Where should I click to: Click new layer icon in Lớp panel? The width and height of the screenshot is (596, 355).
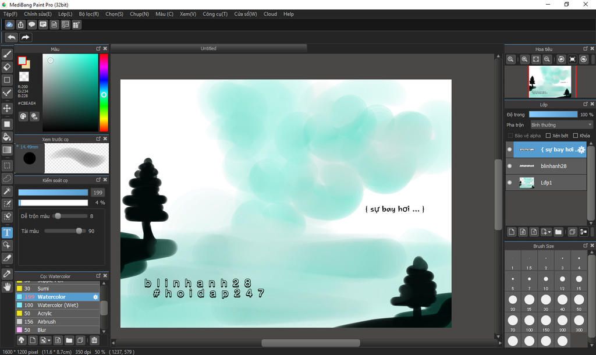(x=512, y=232)
